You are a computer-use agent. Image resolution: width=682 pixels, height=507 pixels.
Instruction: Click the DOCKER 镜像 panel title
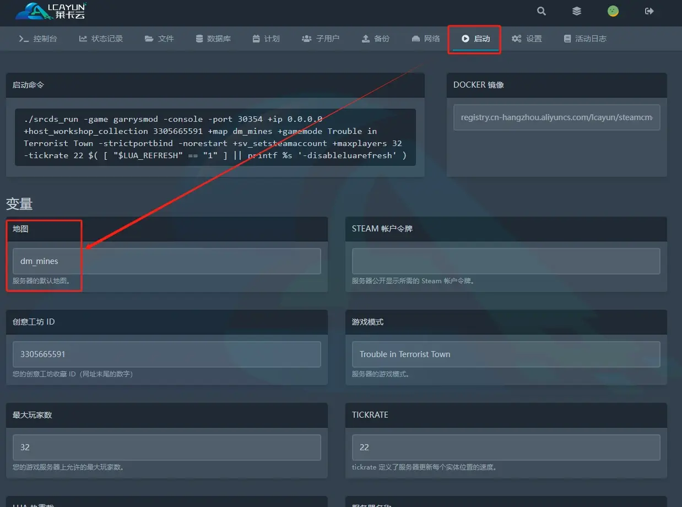coord(479,85)
